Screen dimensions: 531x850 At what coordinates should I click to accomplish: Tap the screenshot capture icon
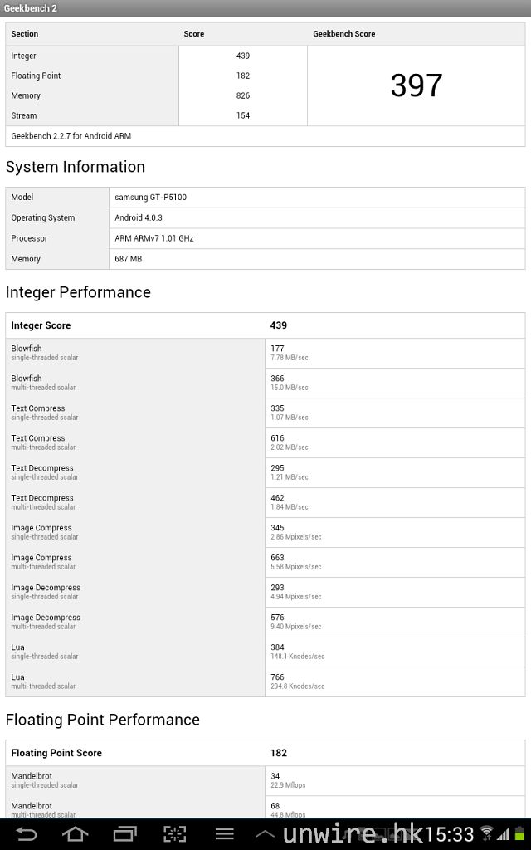click(x=174, y=833)
